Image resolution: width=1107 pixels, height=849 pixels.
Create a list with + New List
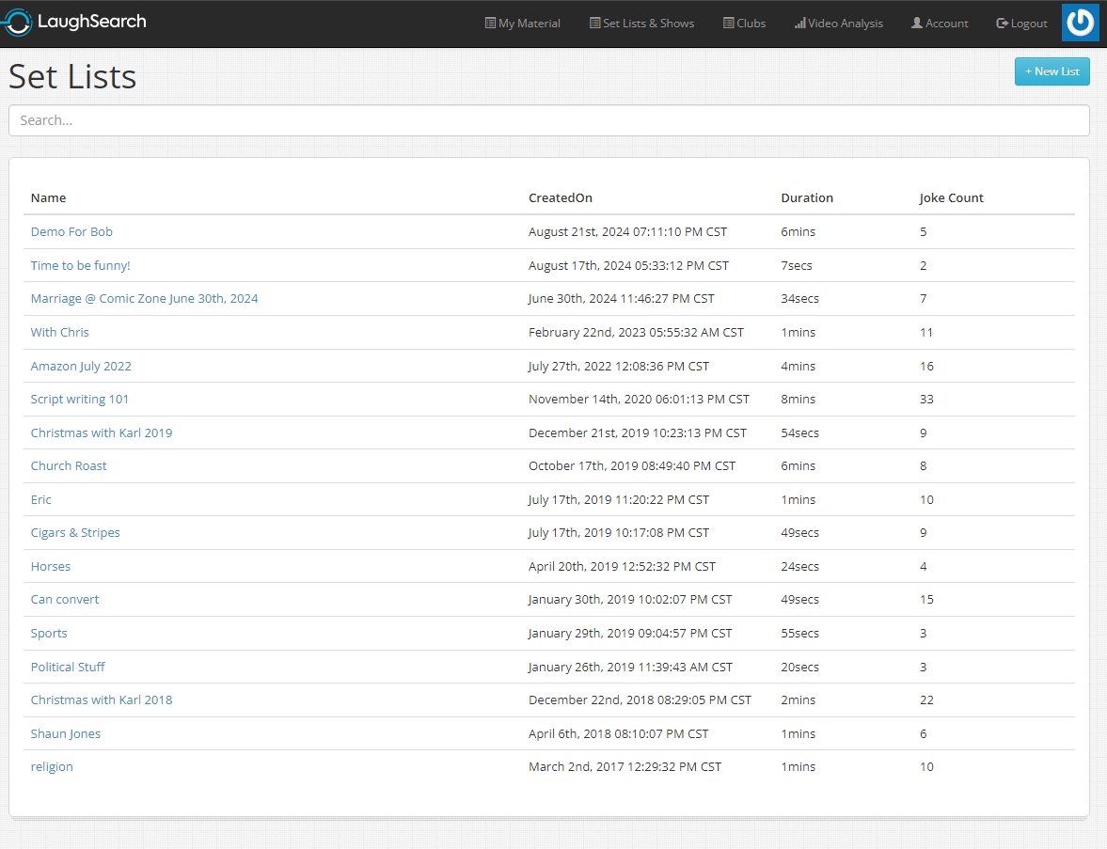(x=1052, y=71)
